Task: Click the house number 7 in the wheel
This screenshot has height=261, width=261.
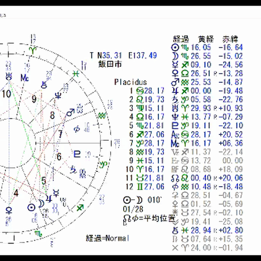Action: coord(60,134)
